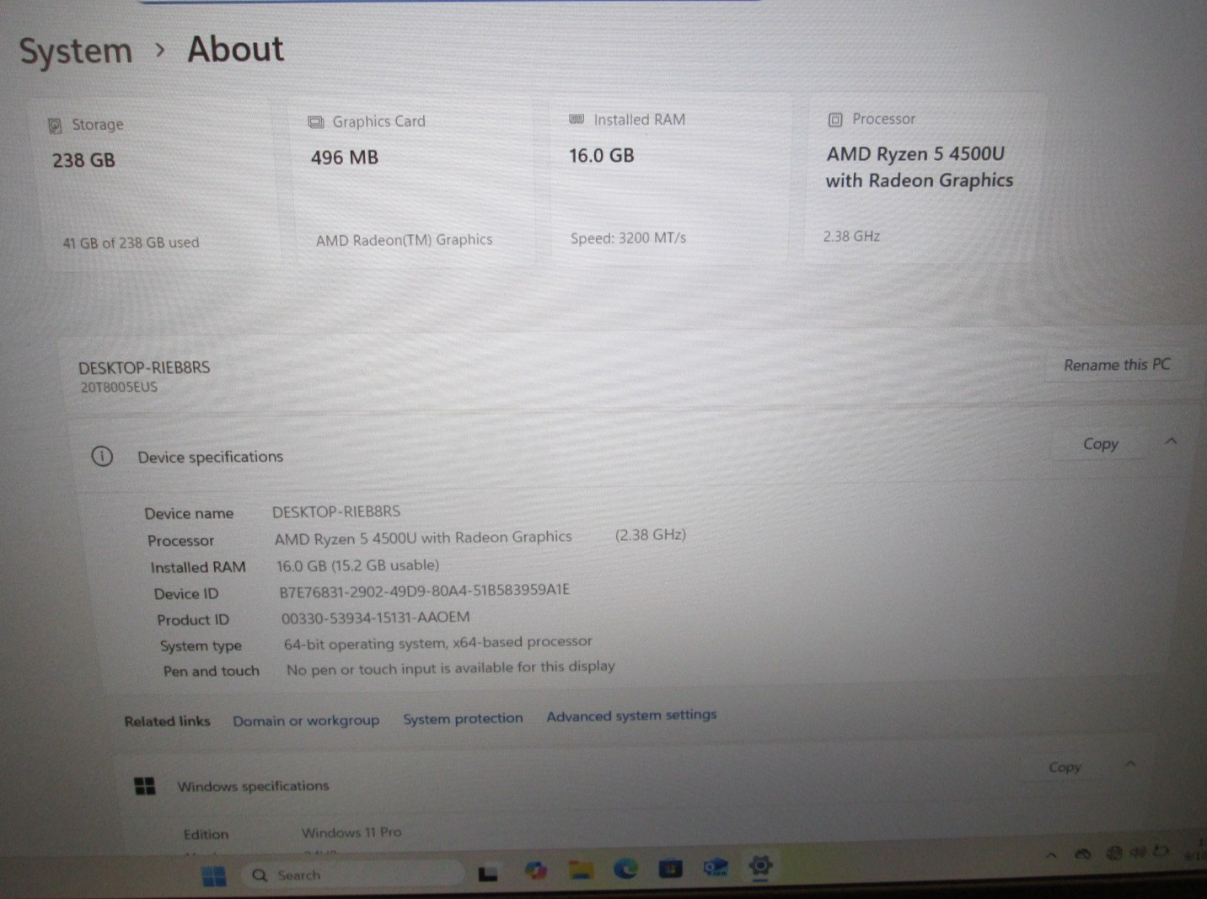Click the taskbar Search box
Screen dimensions: 1207x899
pos(351,875)
